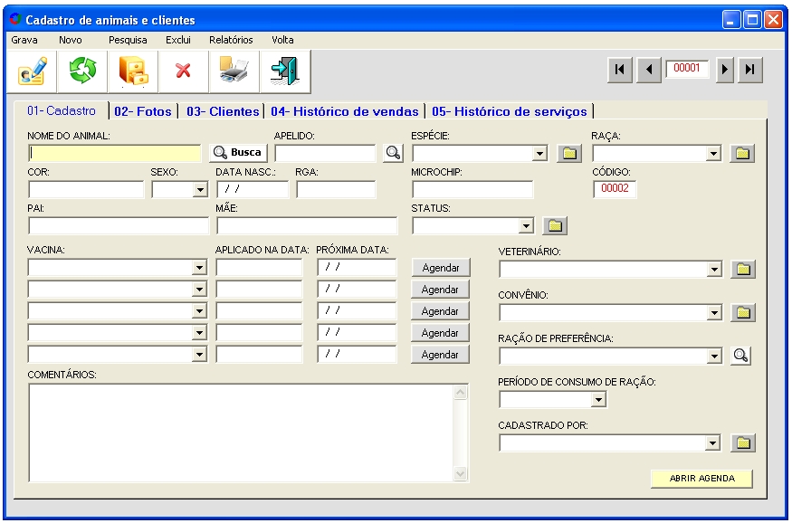Screen dimensions: 792x523
Task: Expand the Sexo dropdown
Action: [200, 190]
